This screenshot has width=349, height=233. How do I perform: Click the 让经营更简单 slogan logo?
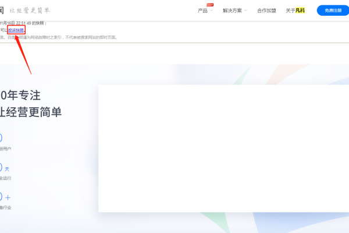[x=30, y=10]
